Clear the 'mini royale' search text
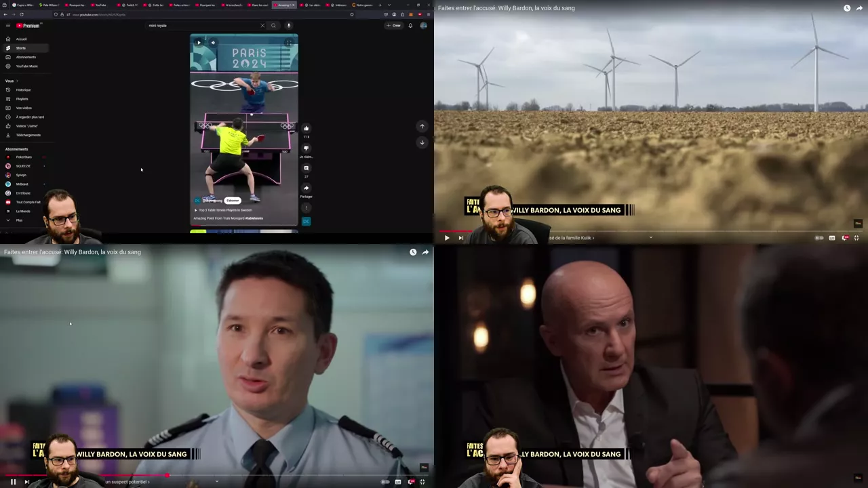The height and width of the screenshot is (488, 868). click(x=262, y=26)
